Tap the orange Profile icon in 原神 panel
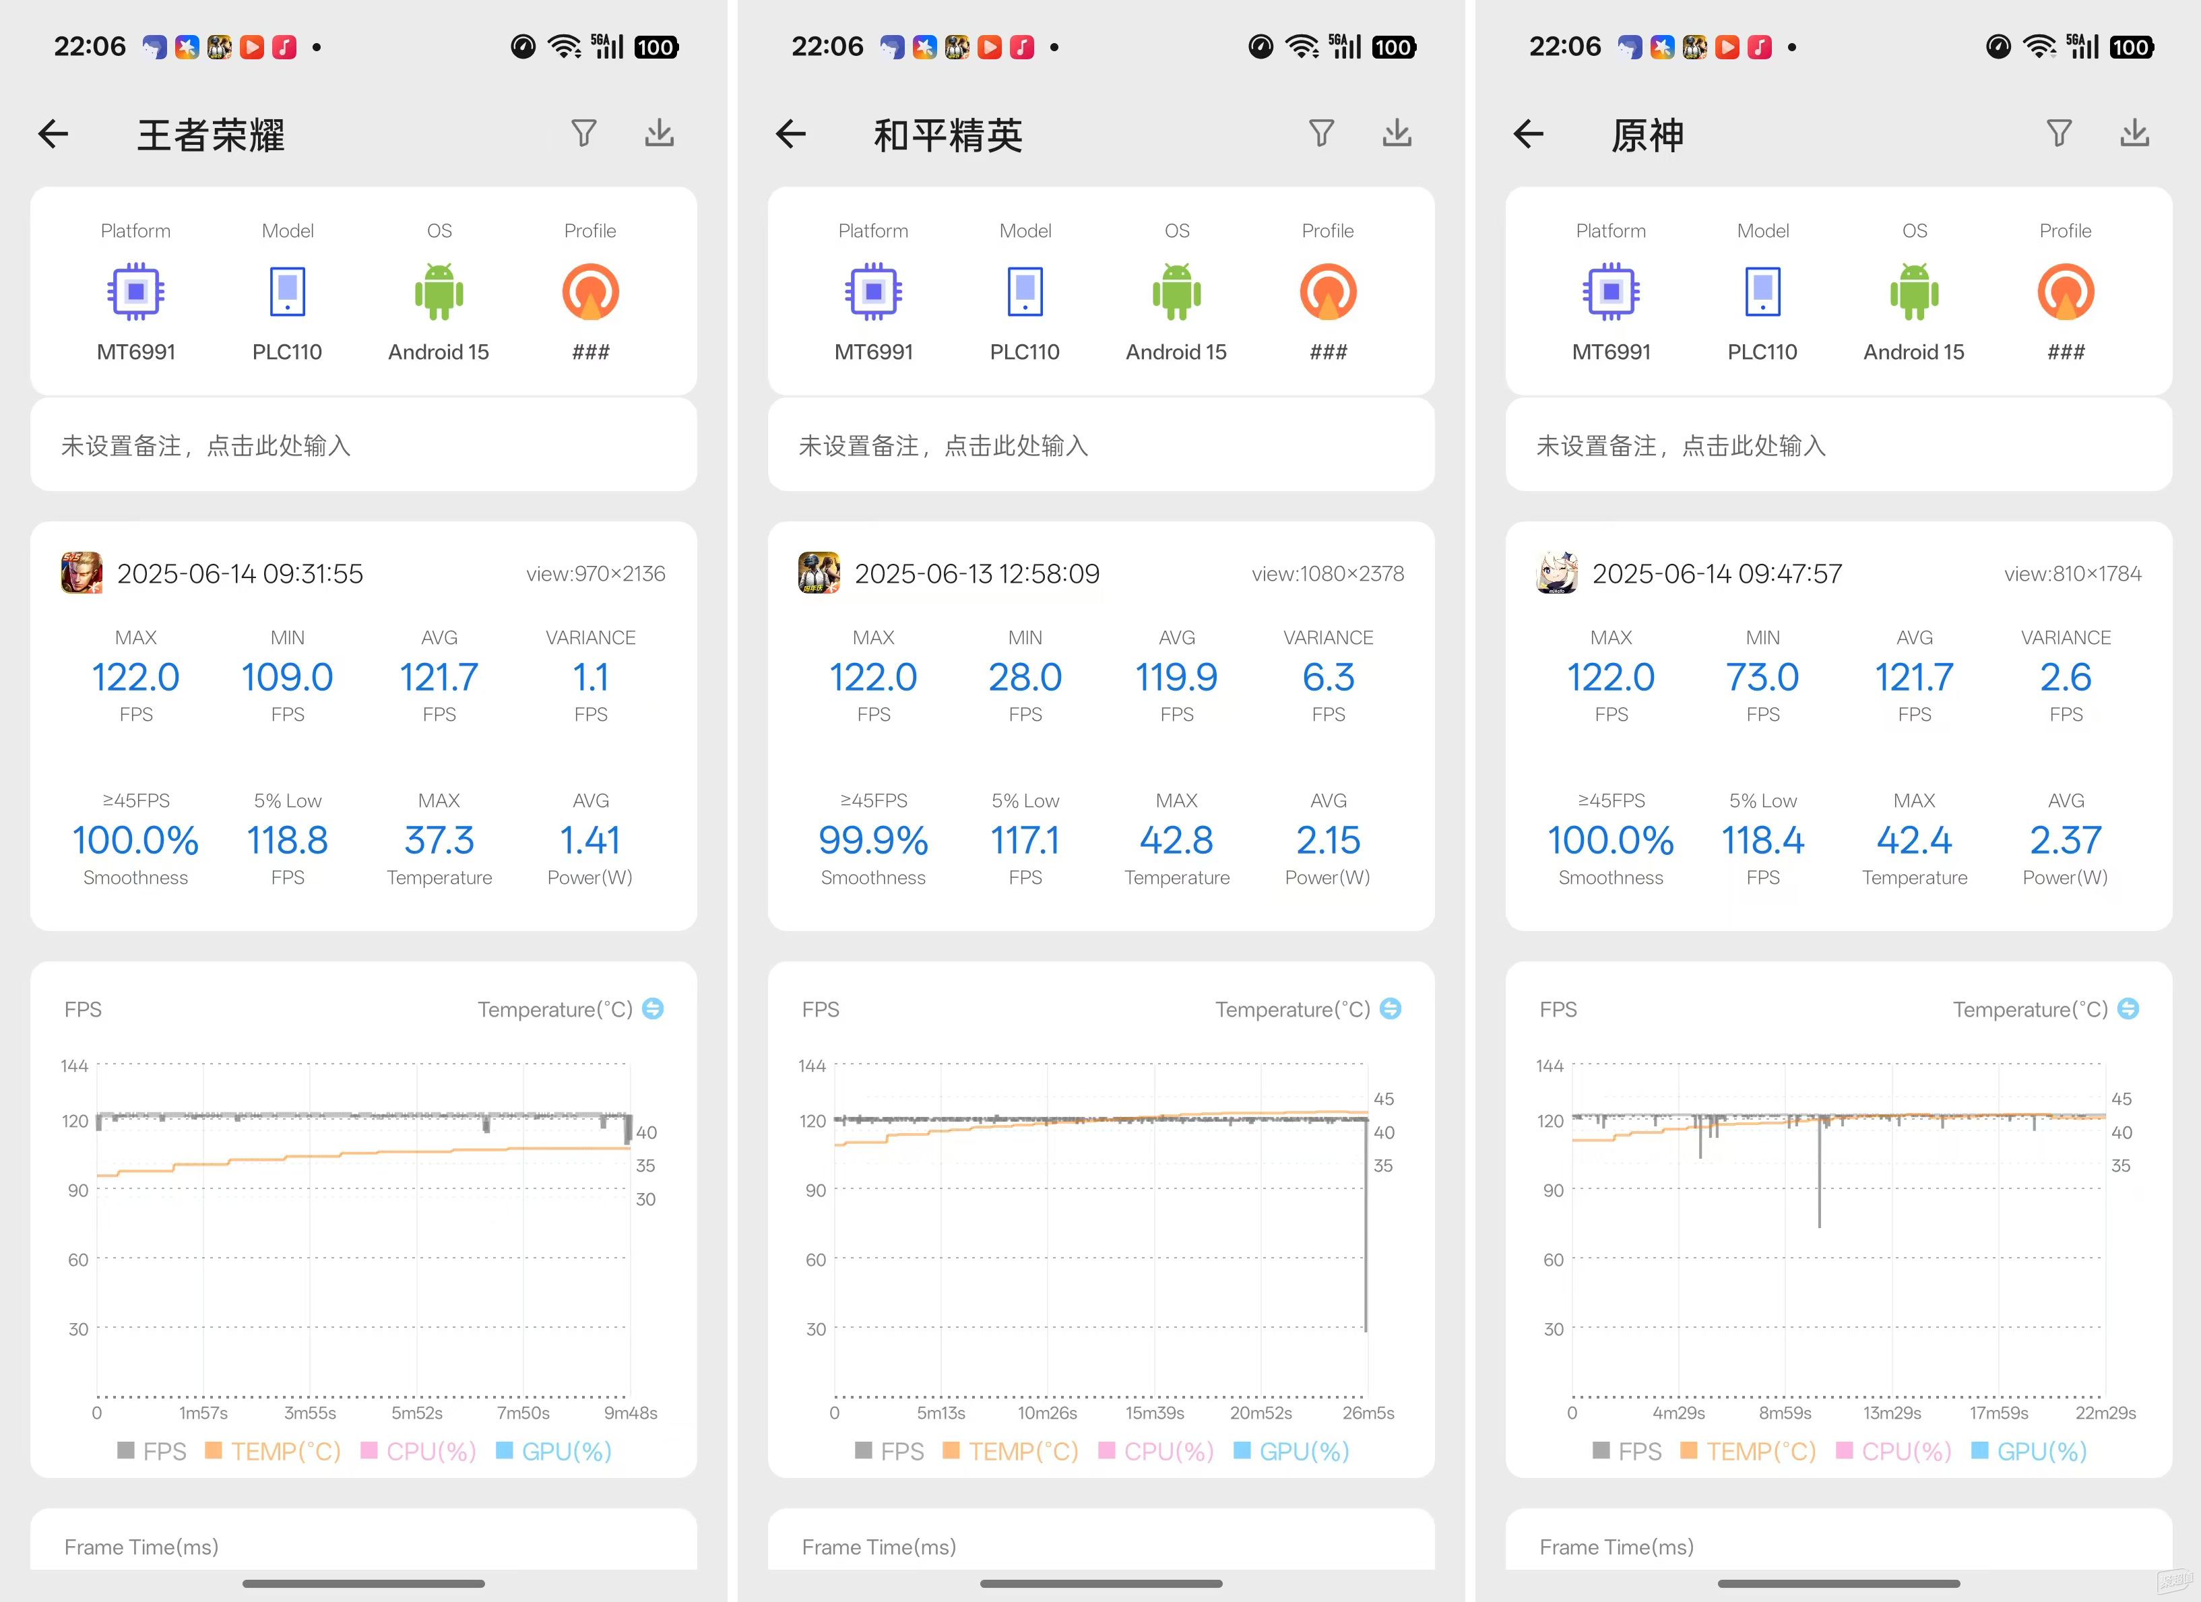The width and height of the screenshot is (2201, 1602). tap(2065, 291)
